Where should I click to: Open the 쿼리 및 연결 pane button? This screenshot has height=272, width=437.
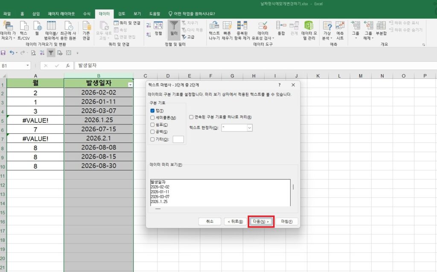(x=127, y=23)
